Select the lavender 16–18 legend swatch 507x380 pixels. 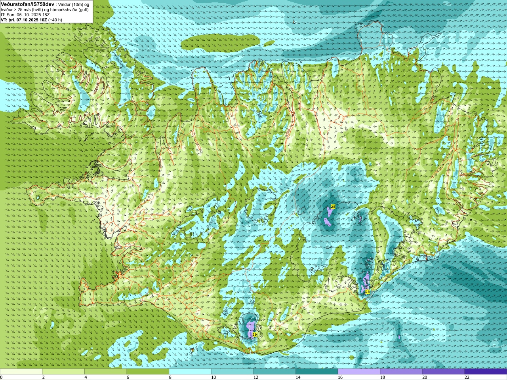point(359,371)
